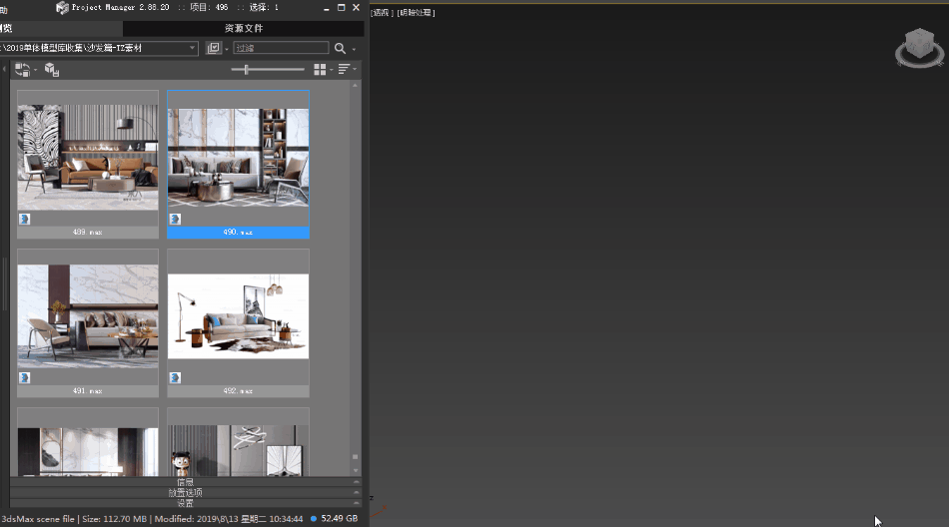
Task: Click the thumbnail grid view icon
Action: coord(320,70)
